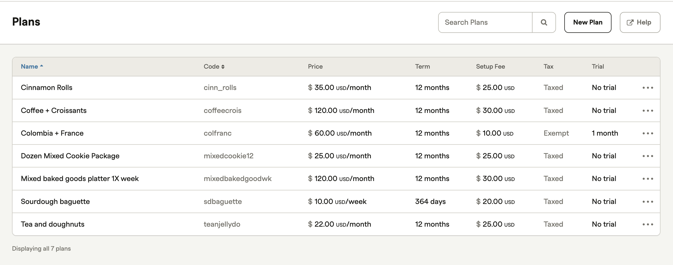The height and width of the screenshot is (265, 673).
Task: Click the Price column header
Action: coord(315,67)
